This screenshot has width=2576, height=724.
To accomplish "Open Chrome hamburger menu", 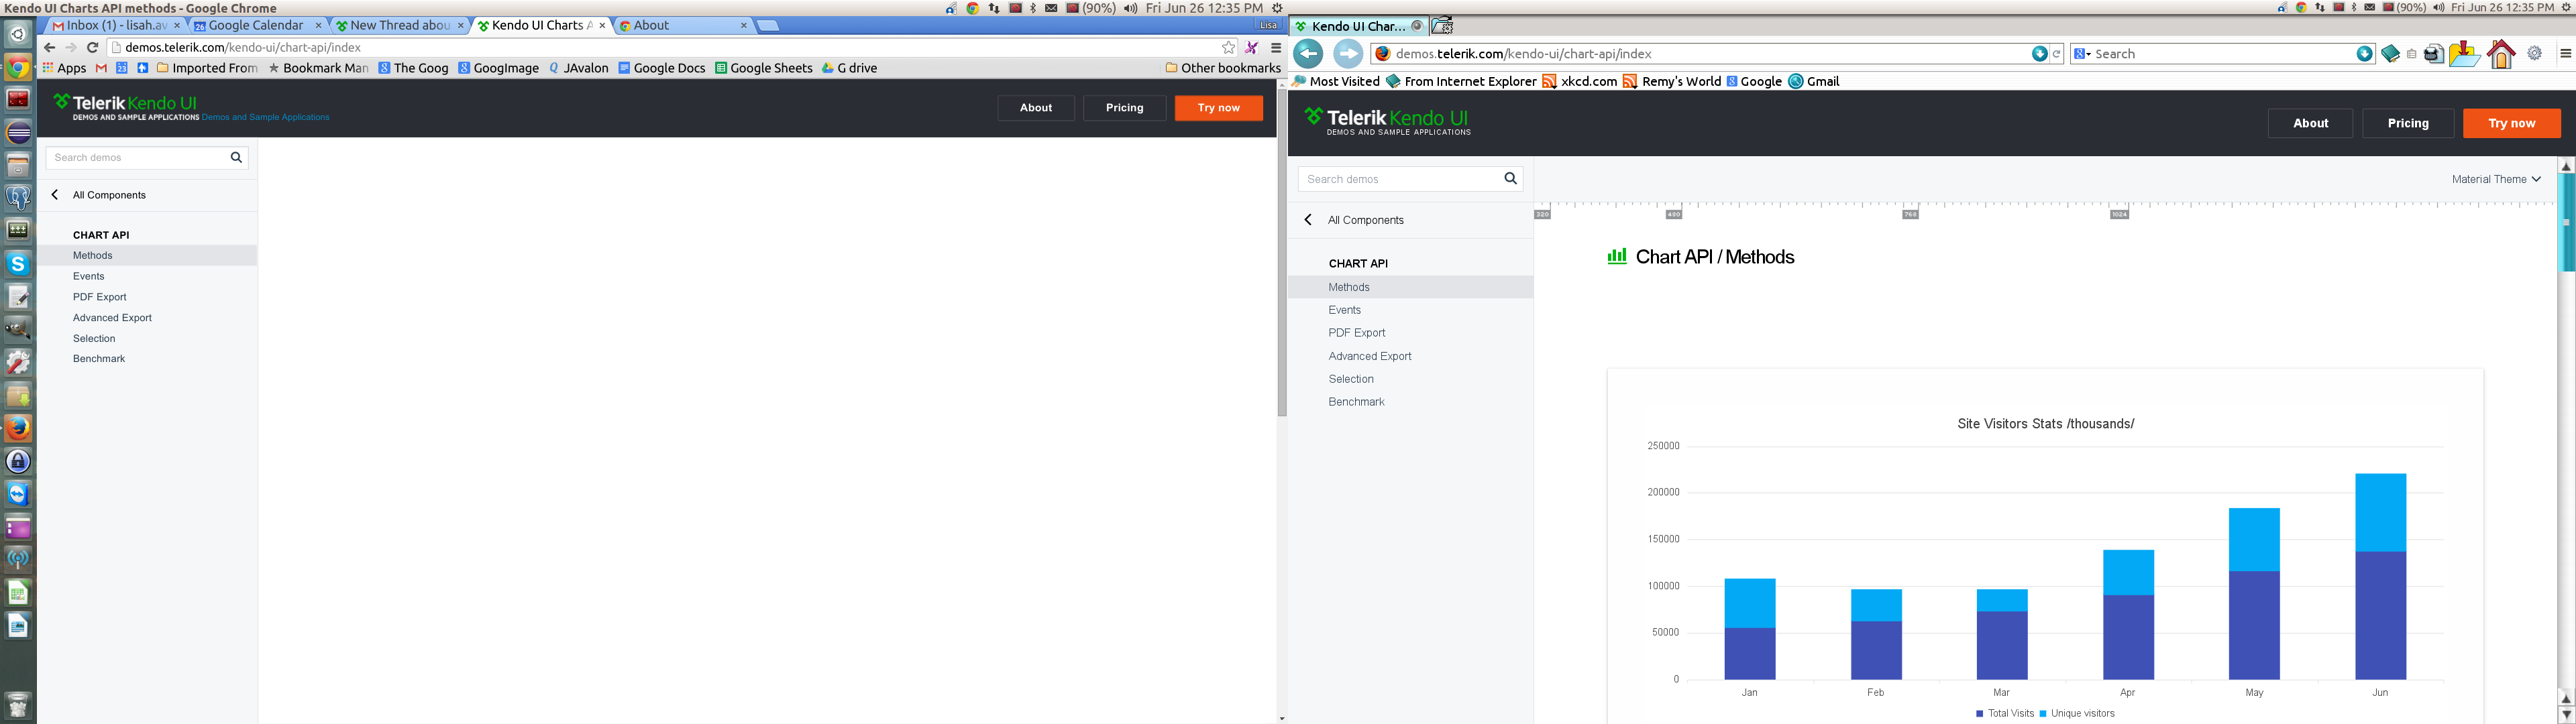I will [x=1276, y=47].
